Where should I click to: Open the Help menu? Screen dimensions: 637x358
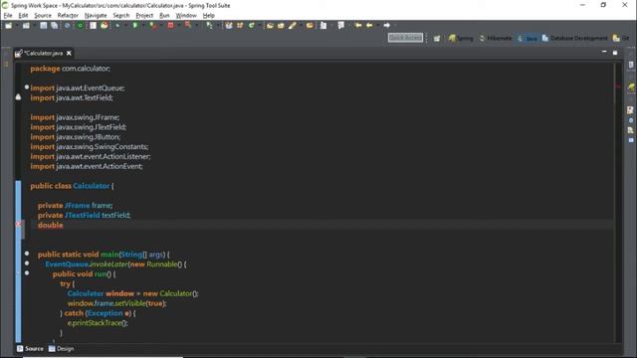point(208,16)
